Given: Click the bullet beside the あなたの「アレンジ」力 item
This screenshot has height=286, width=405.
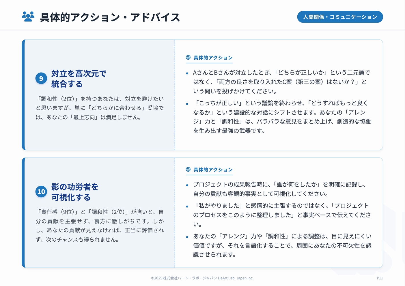Looking at the screenshot, I should coord(187,236).
